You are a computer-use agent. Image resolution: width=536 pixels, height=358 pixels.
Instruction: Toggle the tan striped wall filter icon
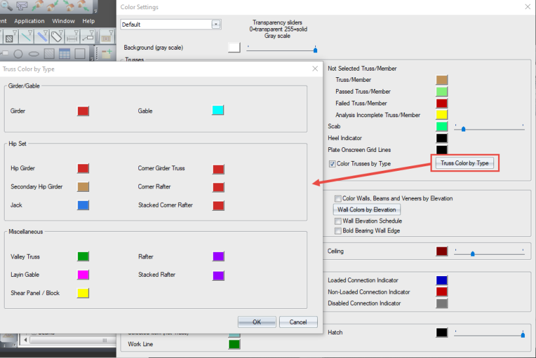[107, 37]
